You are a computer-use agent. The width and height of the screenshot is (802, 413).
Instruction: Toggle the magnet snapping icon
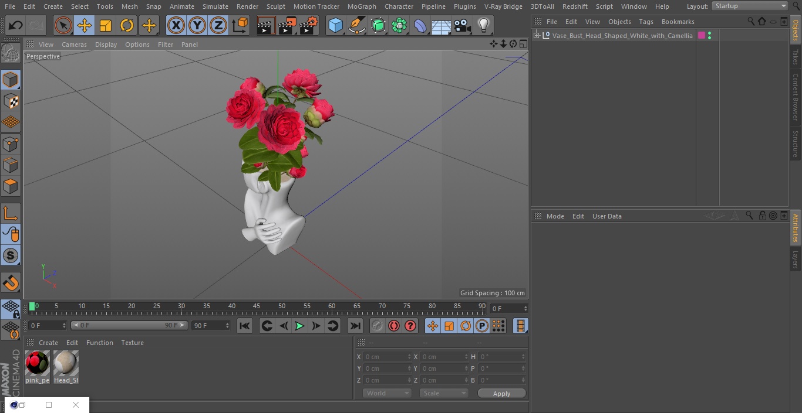[x=11, y=283]
